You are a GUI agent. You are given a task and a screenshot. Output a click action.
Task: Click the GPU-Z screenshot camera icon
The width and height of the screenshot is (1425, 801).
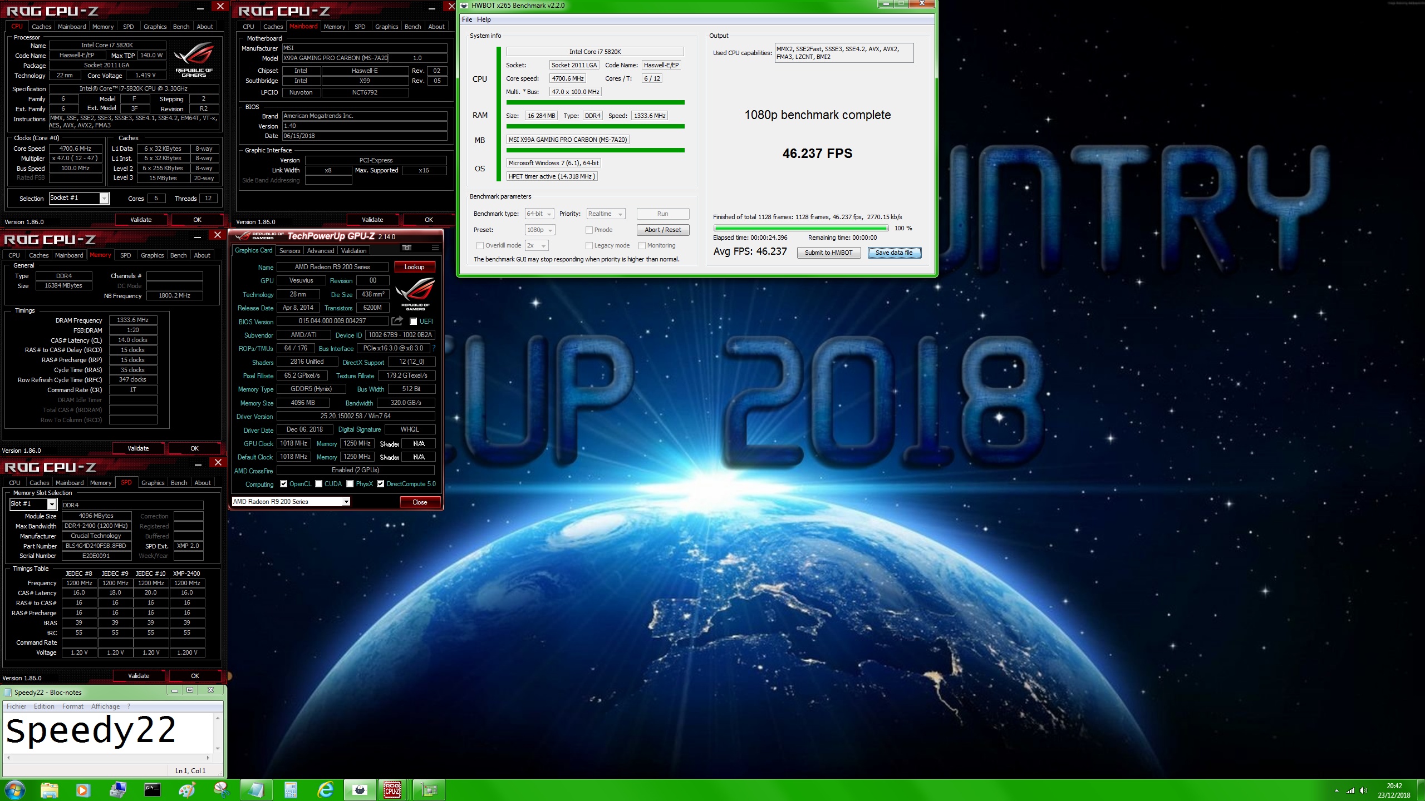click(x=407, y=248)
